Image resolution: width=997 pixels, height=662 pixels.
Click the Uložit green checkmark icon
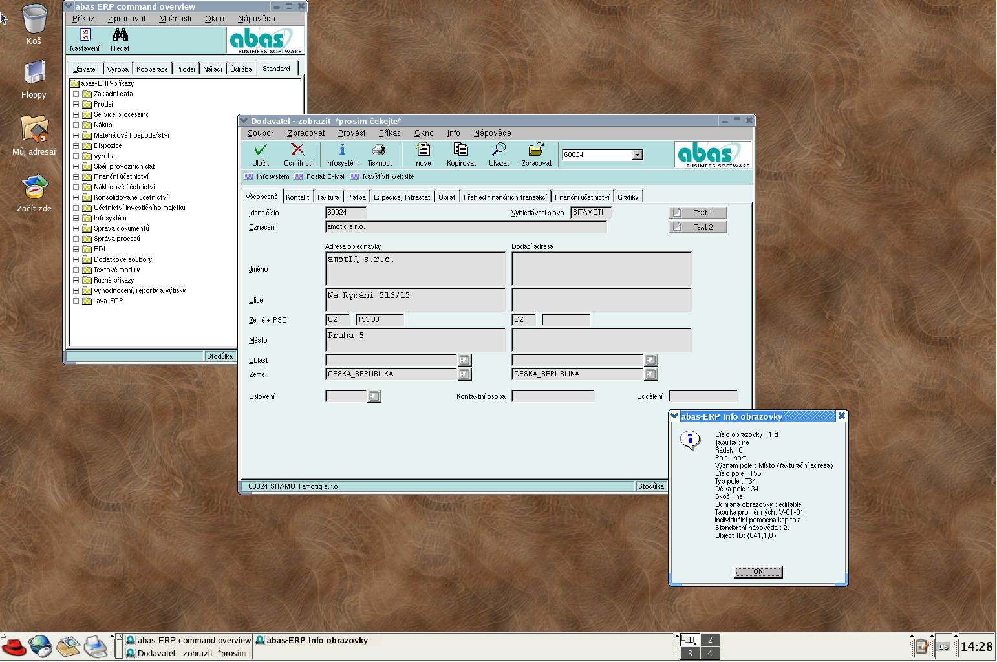click(261, 151)
